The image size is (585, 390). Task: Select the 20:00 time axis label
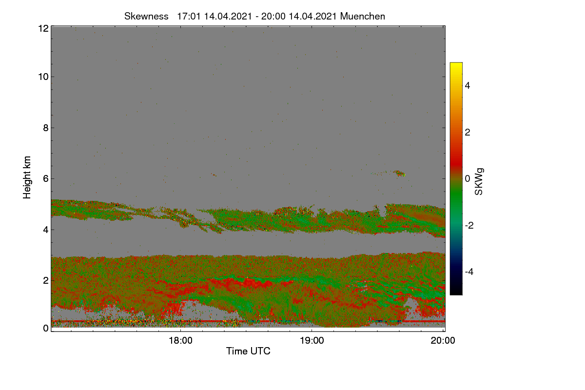point(443,341)
